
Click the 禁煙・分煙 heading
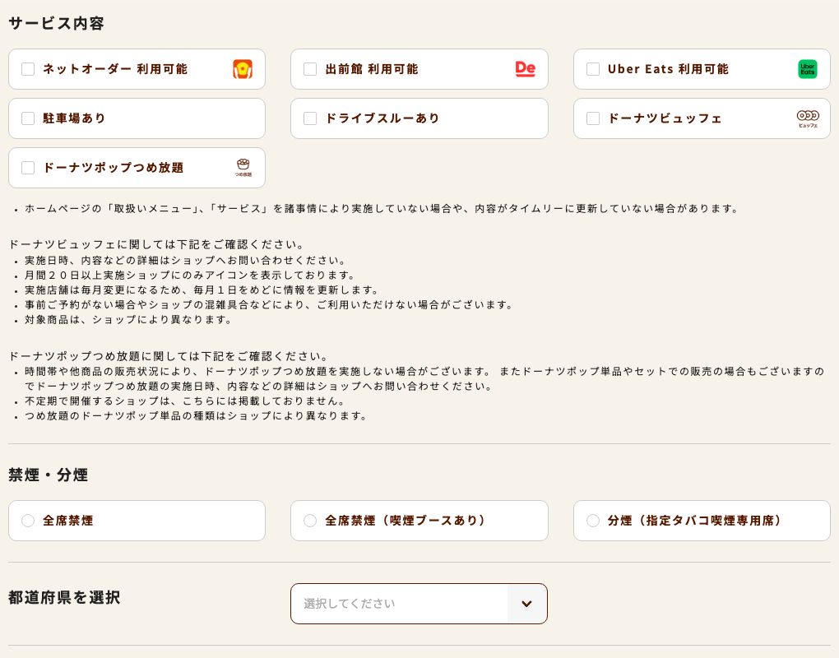tap(49, 475)
